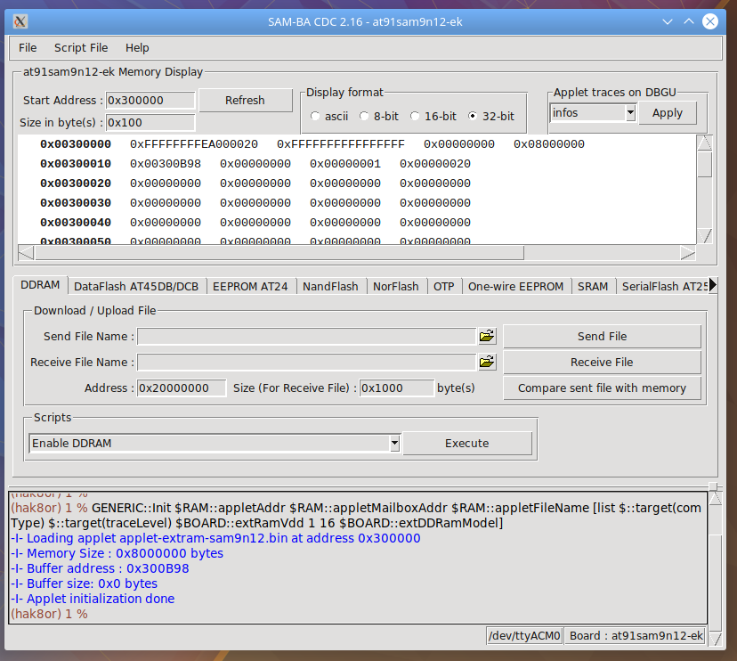Click the 'Applet initialization done' console line
The image size is (737, 661).
[93, 599]
